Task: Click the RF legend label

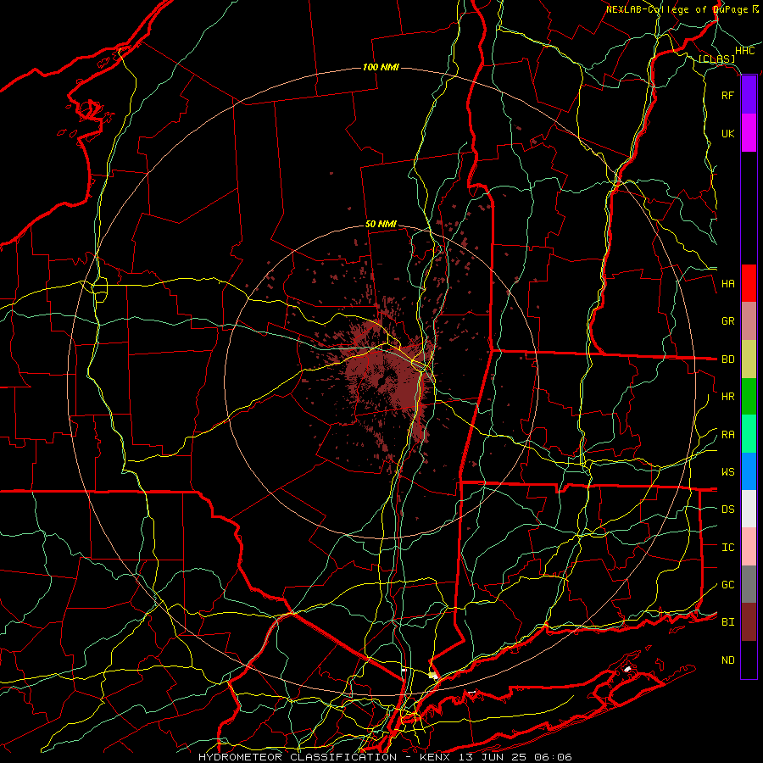Action: point(728,95)
